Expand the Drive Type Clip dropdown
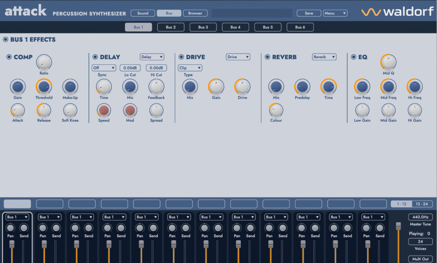 (x=190, y=68)
